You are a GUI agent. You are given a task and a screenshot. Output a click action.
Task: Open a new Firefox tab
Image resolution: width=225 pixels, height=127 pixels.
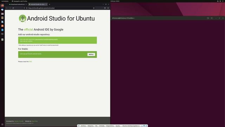point(50,4)
